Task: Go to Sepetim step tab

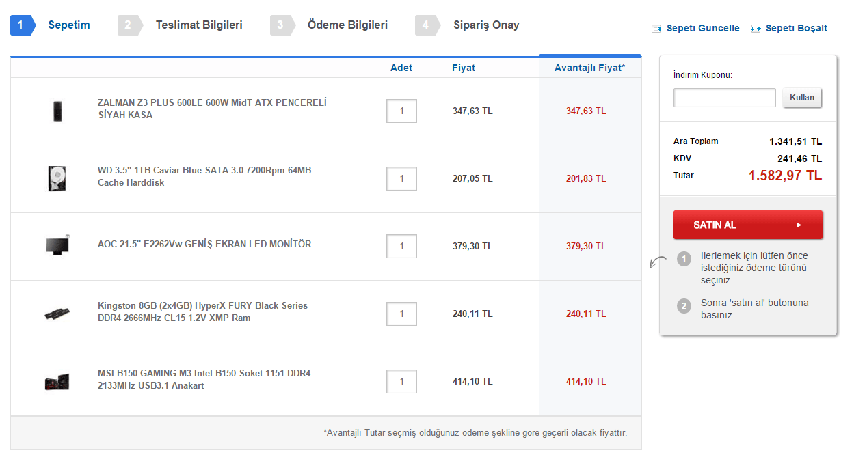Action: (x=68, y=25)
